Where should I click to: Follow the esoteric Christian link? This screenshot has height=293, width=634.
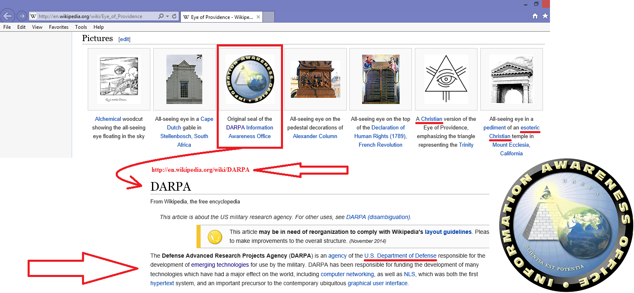pos(515,132)
